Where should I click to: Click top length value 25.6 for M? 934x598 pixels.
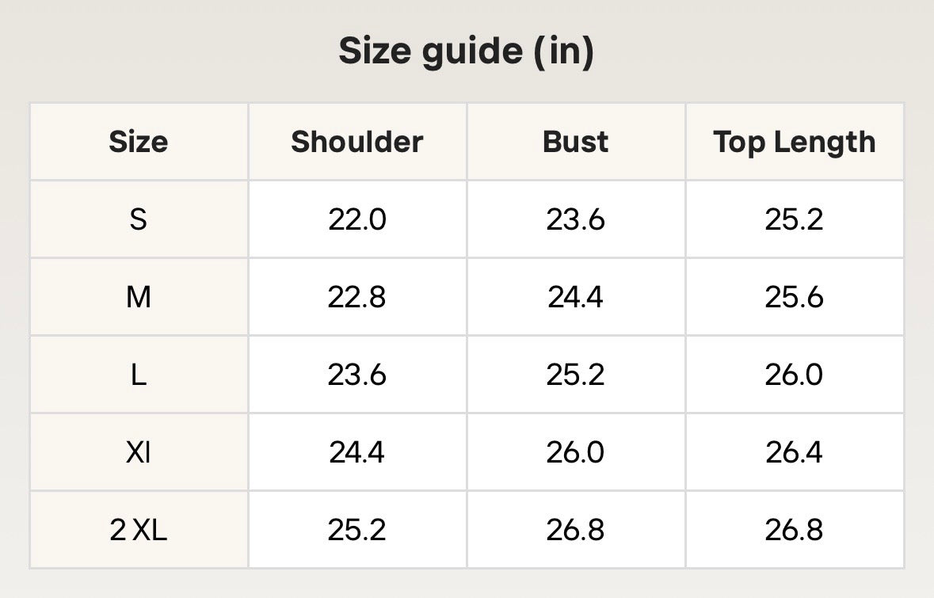click(794, 296)
